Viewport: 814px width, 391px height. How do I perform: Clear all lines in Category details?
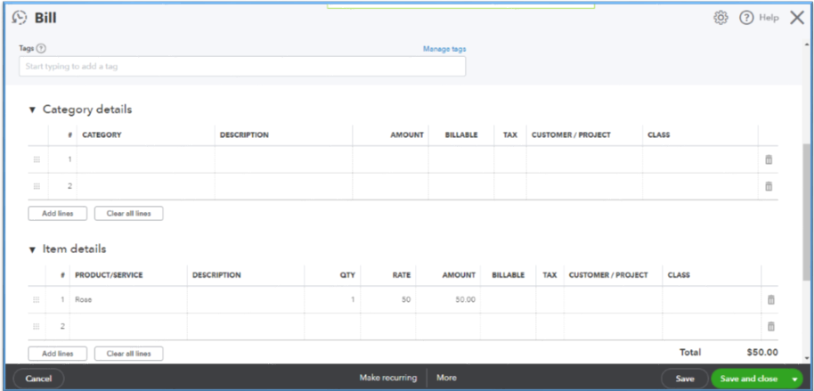coord(129,214)
